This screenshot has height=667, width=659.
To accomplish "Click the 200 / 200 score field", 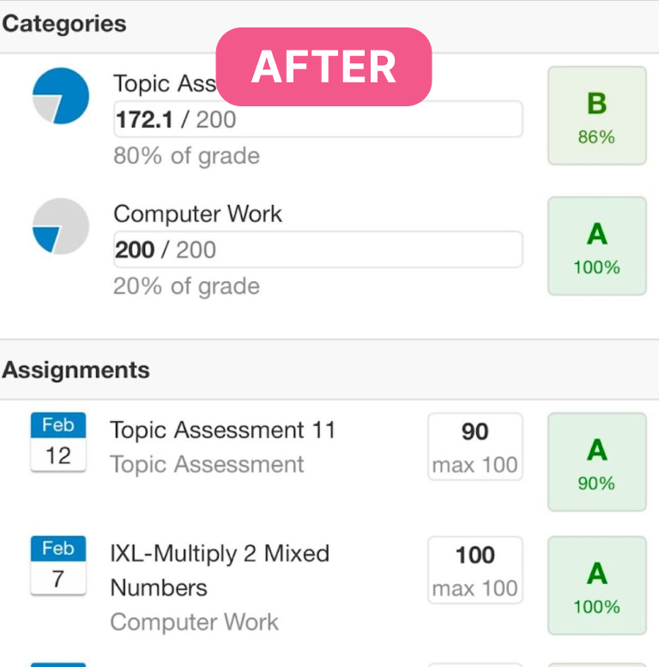I will [x=317, y=249].
